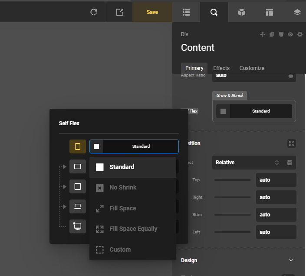Open the Content element gear settings
306x276 pixels.
300,34
